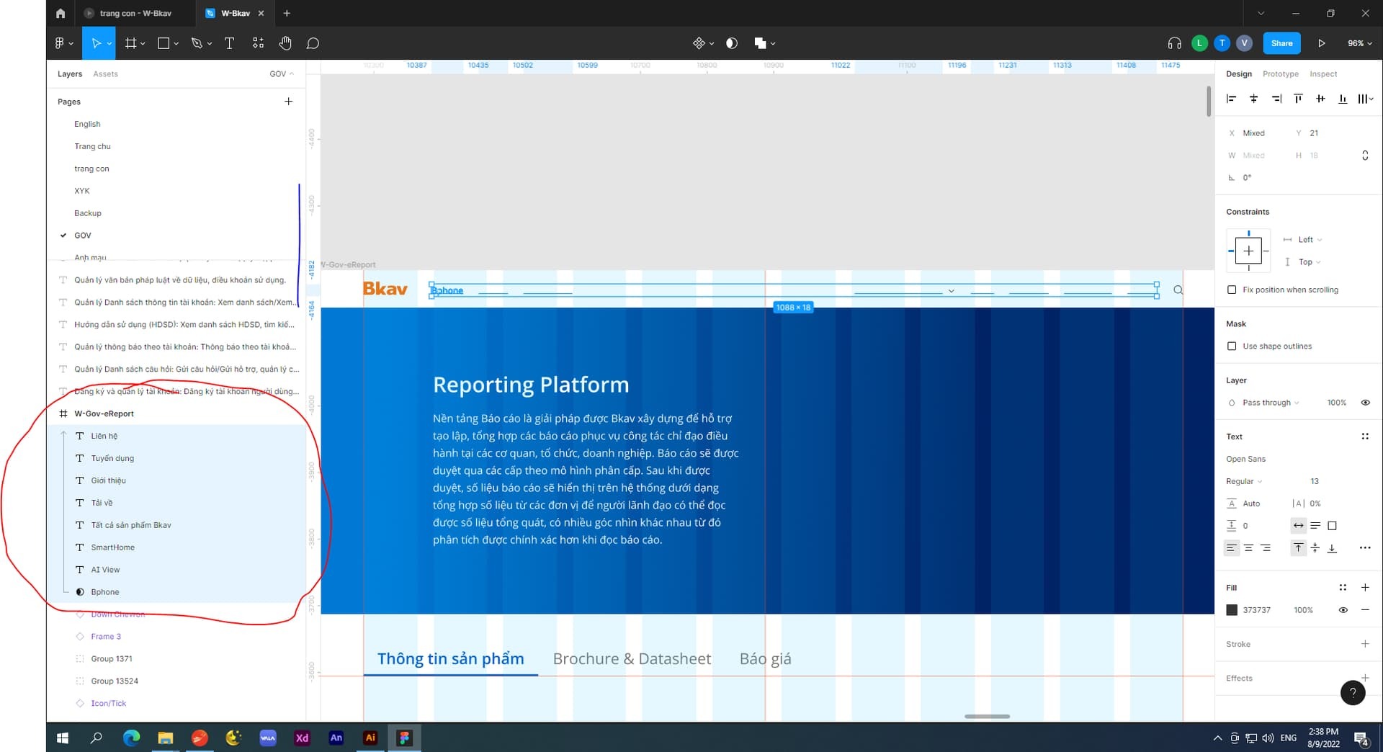1383x752 pixels.
Task: Open Regular font weight dropdown
Action: coord(1244,481)
